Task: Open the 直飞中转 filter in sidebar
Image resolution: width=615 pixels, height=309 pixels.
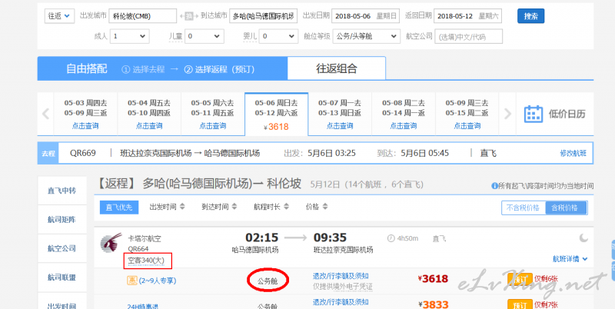Action: click(62, 191)
